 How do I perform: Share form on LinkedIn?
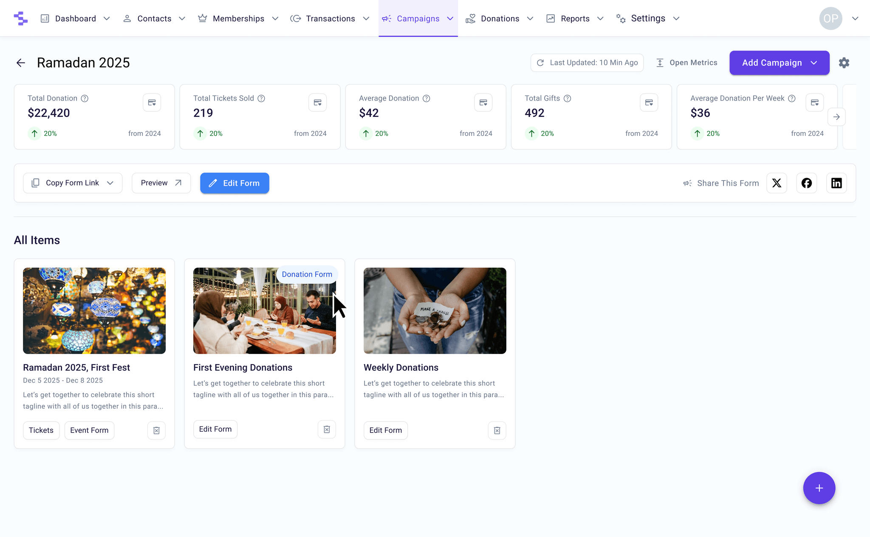coord(836,183)
